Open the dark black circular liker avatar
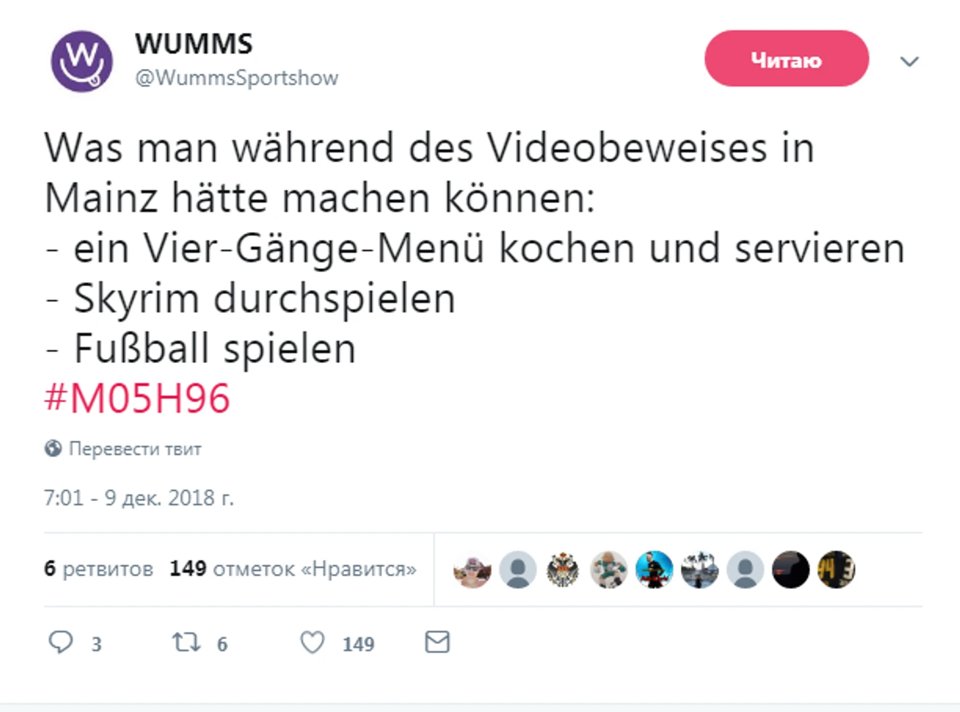 (790, 569)
